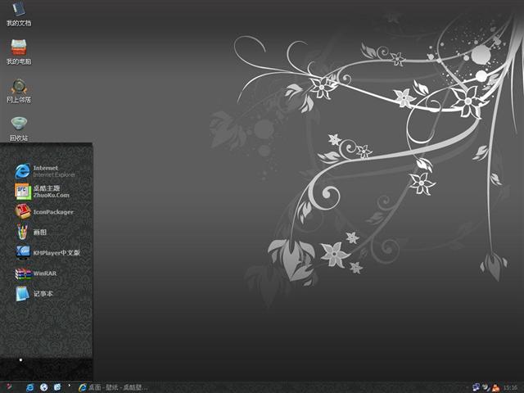Launch Internet Explorer from the start menu
This screenshot has width=524, height=393.
tap(45, 171)
